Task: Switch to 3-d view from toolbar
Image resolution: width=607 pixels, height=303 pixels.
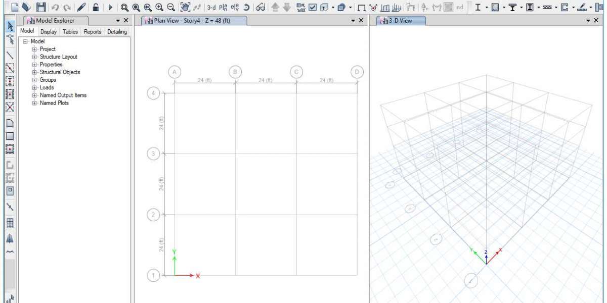Action: 211,7
